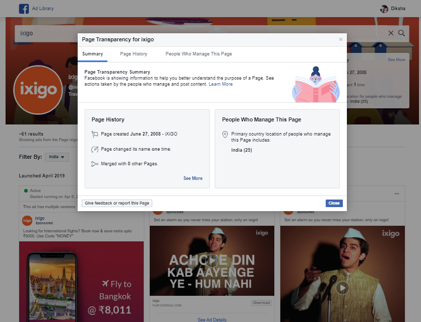This screenshot has height=322, width=421.
Task: Click the Launched April 2019 heading
Action: 42,176
